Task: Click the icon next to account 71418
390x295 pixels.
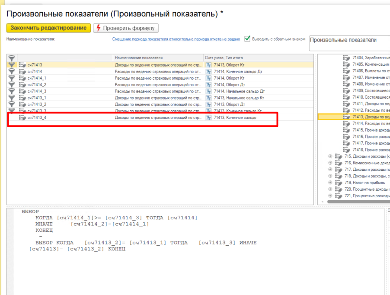Action: click(x=347, y=150)
